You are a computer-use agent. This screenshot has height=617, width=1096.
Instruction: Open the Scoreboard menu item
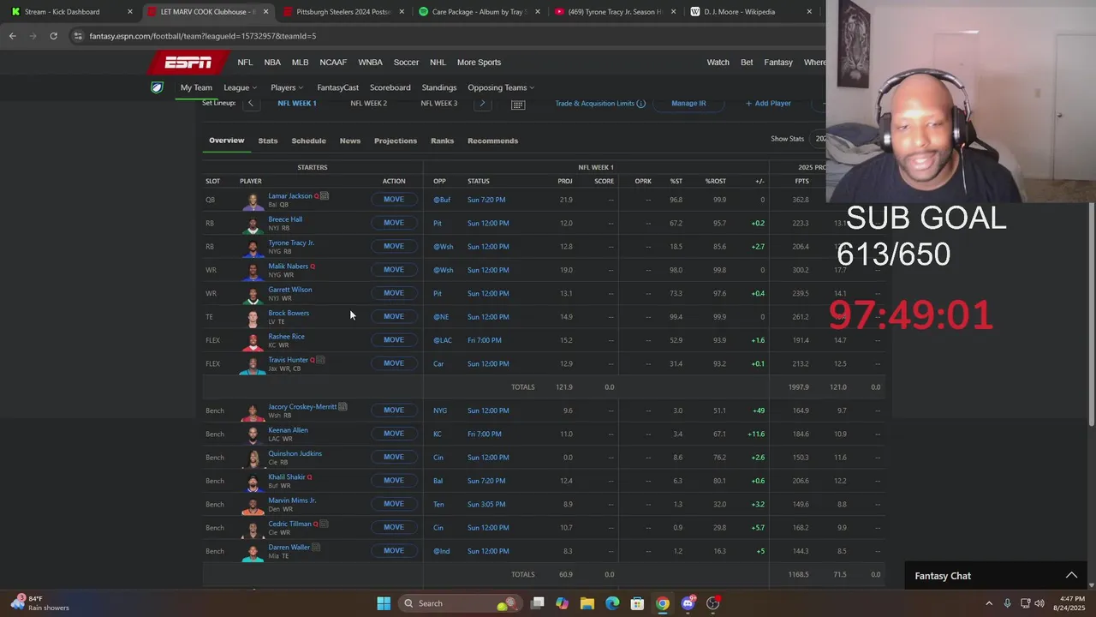390,87
